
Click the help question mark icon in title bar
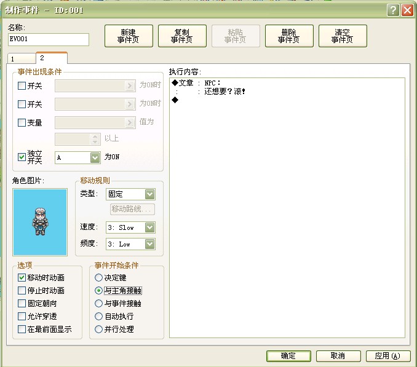click(x=393, y=10)
